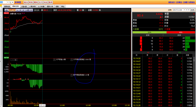Select the tick row at 10:14:01

[163, 88]
